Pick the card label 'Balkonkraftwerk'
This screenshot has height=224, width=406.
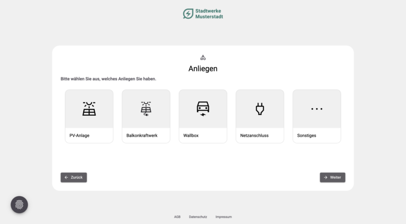click(142, 136)
